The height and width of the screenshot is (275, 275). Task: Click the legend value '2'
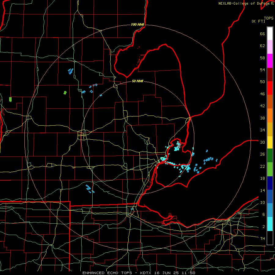coord(264,227)
